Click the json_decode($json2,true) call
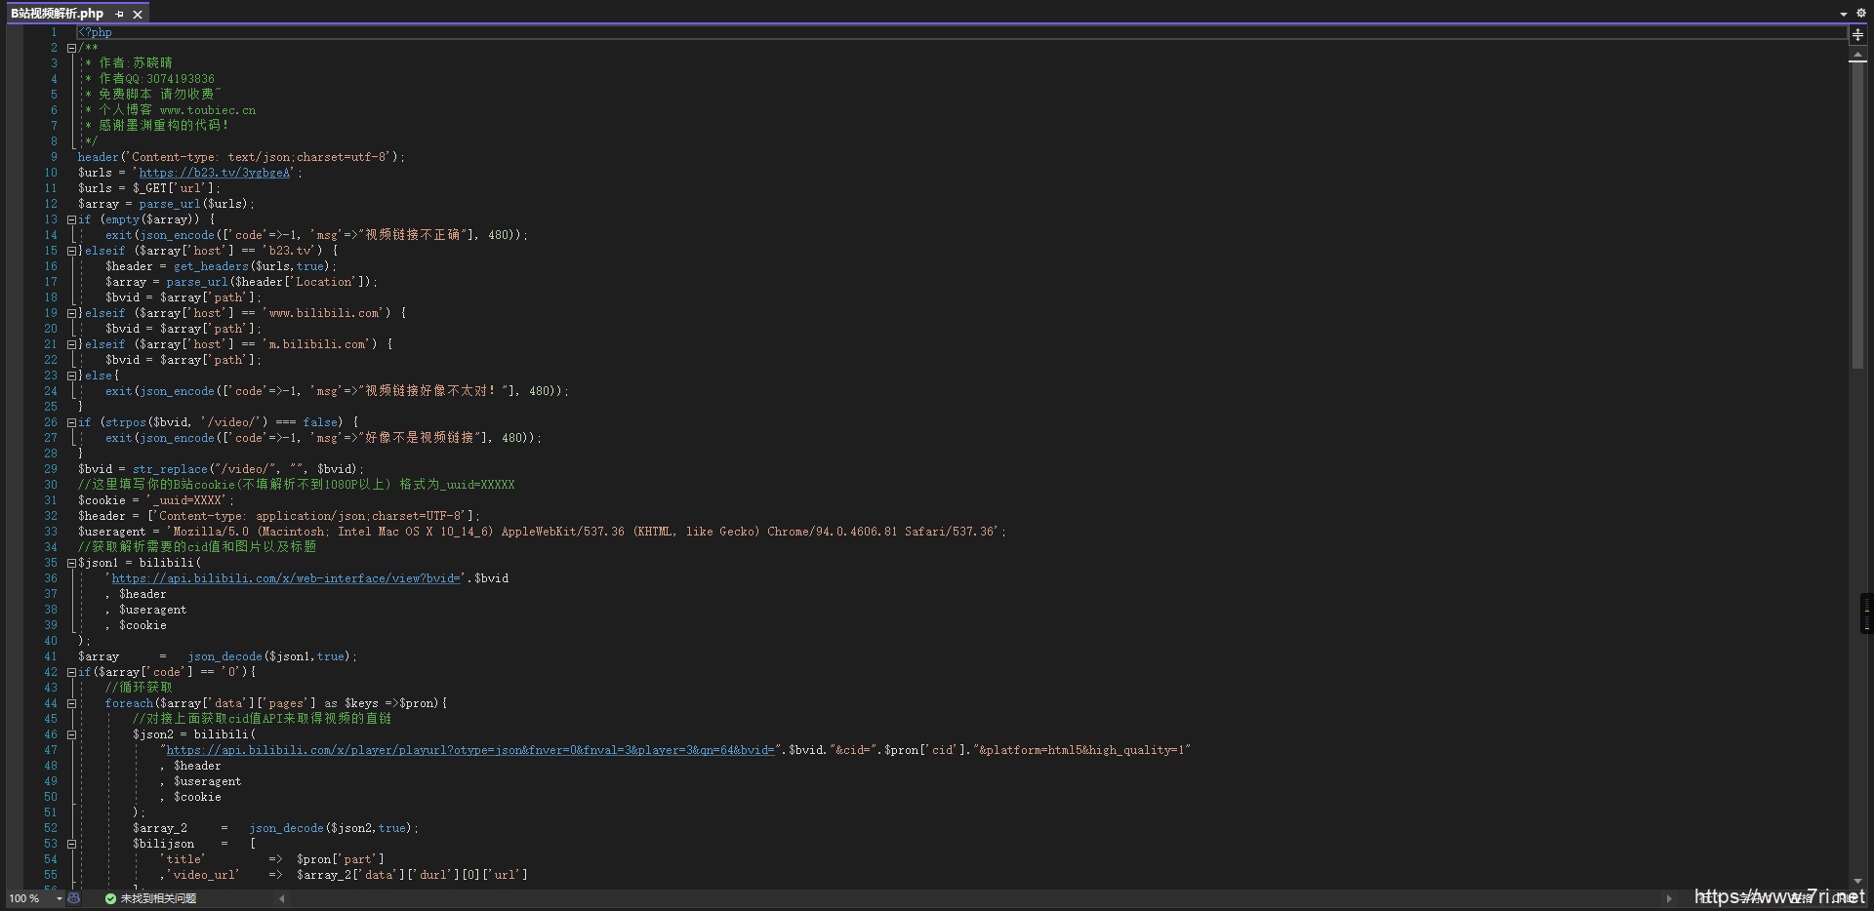Image resolution: width=1874 pixels, height=911 pixels. [331, 828]
